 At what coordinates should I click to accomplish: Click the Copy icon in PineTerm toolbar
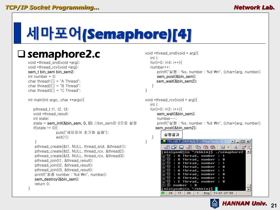coord(198,147)
